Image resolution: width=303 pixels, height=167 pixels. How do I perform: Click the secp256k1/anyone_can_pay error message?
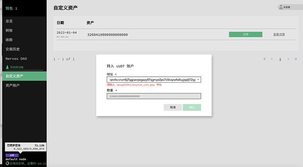click(x=134, y=85)
